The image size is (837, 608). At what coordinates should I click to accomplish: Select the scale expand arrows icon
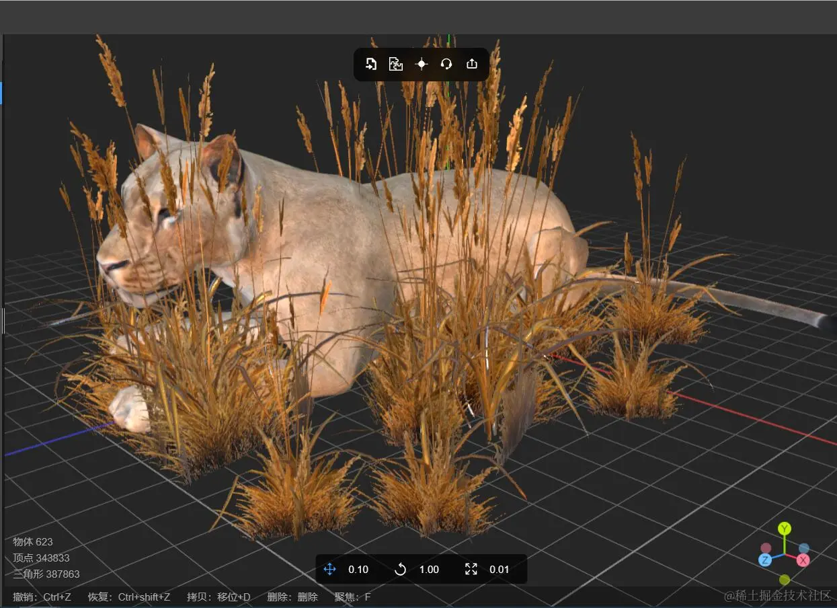click(471, 569)
